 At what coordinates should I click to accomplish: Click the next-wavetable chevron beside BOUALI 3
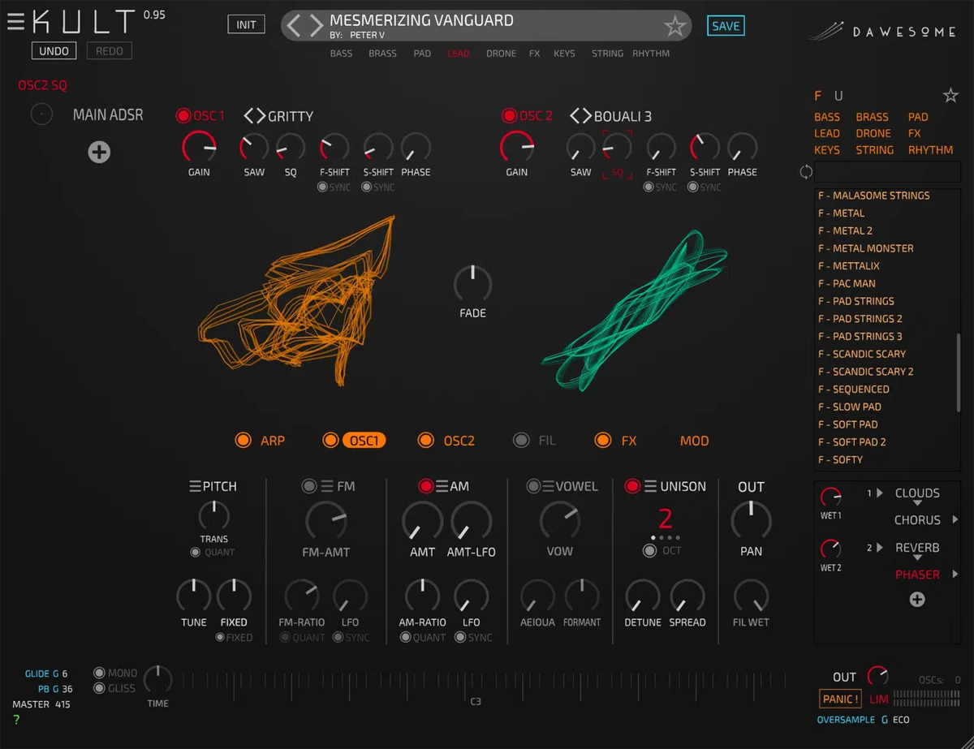(587, 115)
